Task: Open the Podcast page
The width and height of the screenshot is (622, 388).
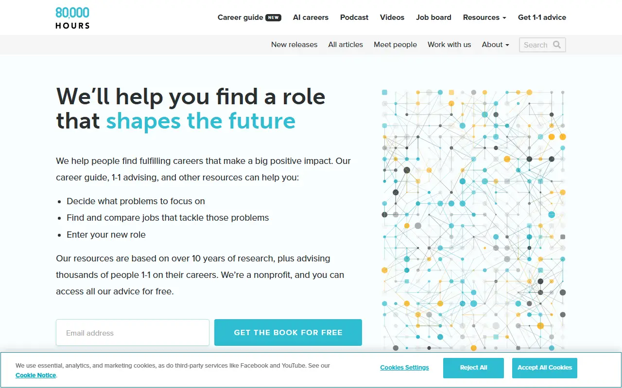Action: click(x=354, y=17)
